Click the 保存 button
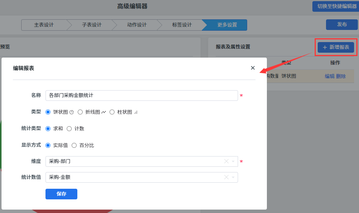This screenshot has width=359, height=213. click(61, 194)
